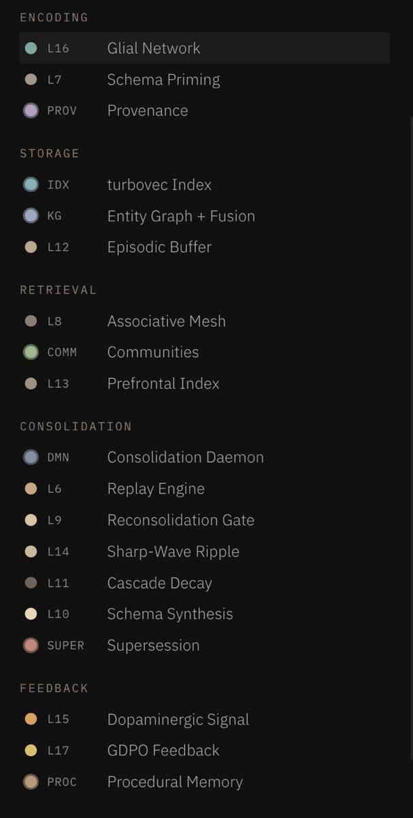Select Associative Mesh under Retrieval
Image resolution: width=413 pixels, height=818 pixels.
(x=204, y=321)
